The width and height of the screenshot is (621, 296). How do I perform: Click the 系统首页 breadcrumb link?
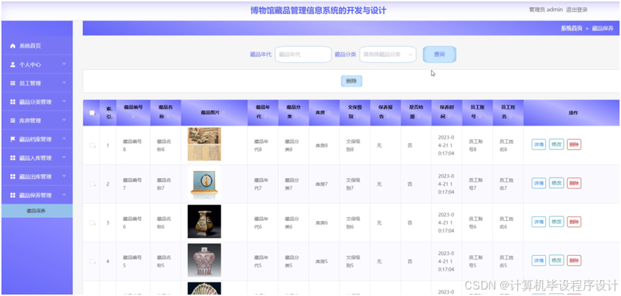coord(572,29)
